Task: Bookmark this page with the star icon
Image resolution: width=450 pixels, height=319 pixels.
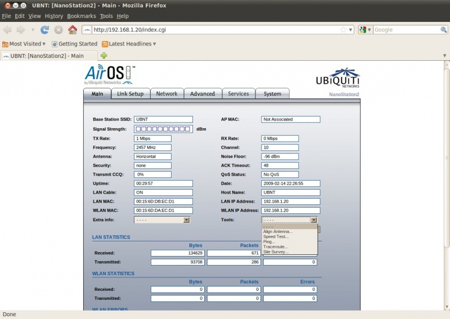Action: pyautogui.click(x=343, y=30)
